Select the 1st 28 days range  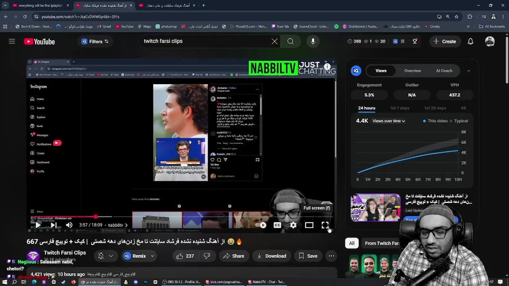435,108
